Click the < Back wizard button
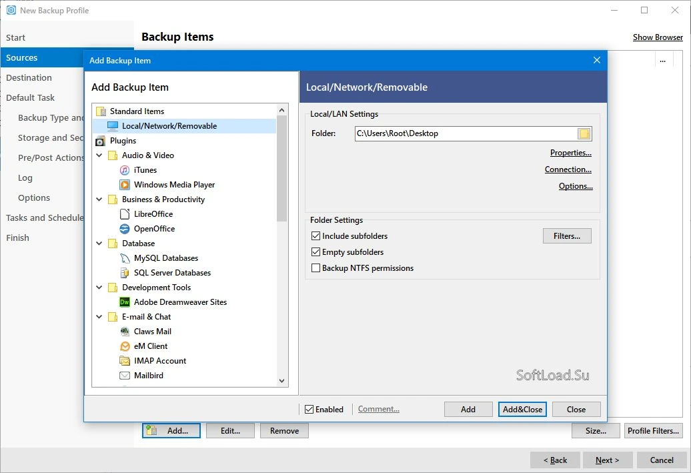This screenshot has width=691, height=473. 555,460
